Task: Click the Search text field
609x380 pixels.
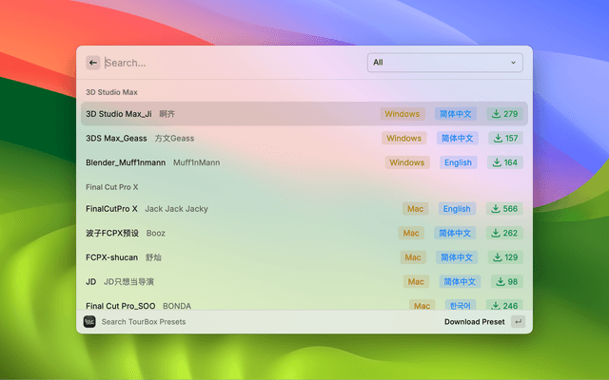Action: 228,63
